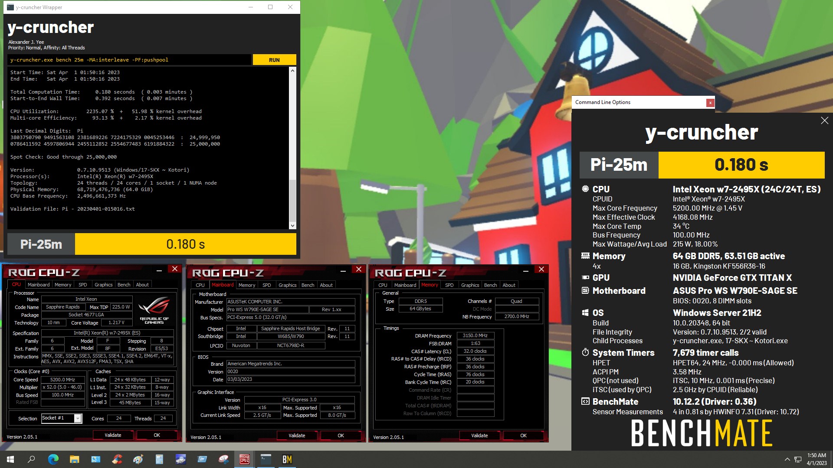Show hidden system tray icons chevron
The width and height of the screenshot is (833, 468).
click(787, 459)
